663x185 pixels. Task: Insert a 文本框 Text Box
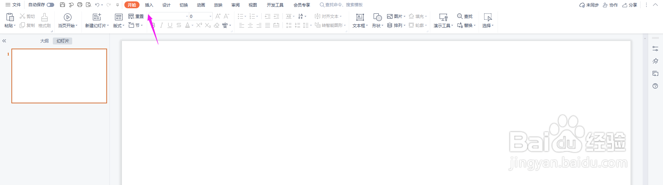(x=360, y=21)
